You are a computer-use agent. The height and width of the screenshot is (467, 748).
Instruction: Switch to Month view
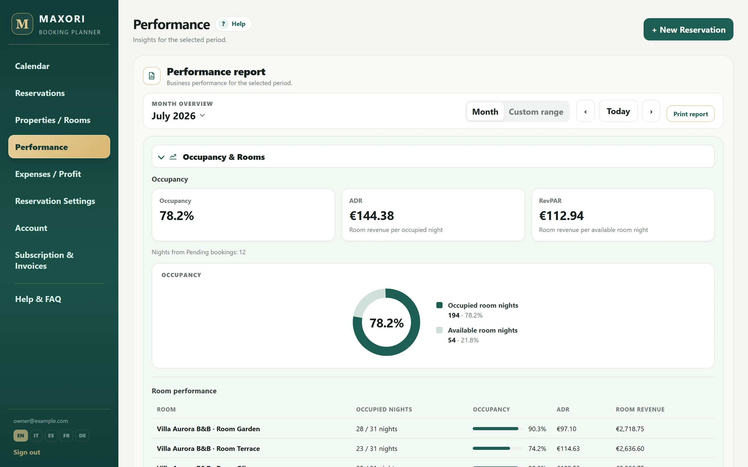point(485,111)
